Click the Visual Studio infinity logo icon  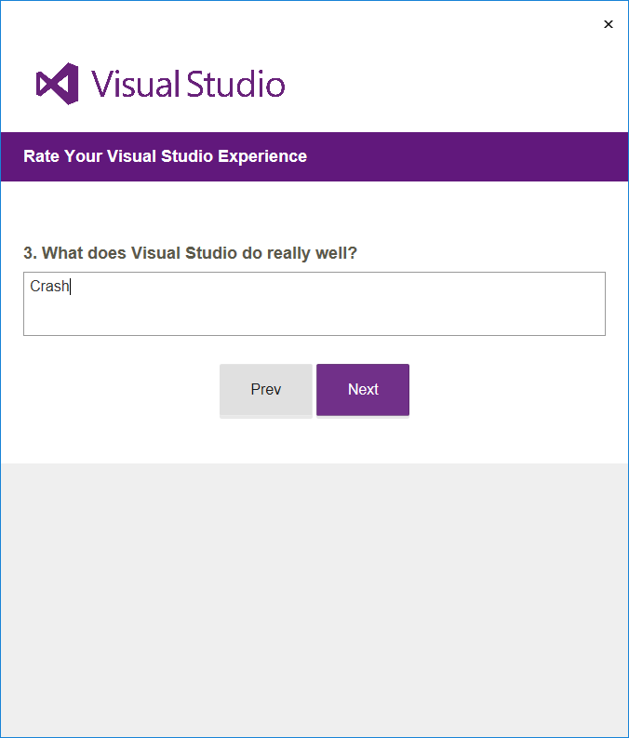click(x=57, y=84)
